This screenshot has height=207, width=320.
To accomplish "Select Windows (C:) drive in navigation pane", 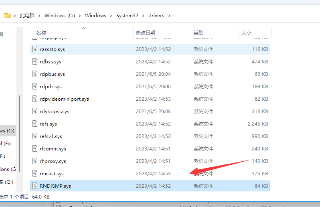I will pyautogui.click(x=8, y=131).
